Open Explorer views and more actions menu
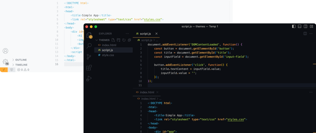 (127, 34)
